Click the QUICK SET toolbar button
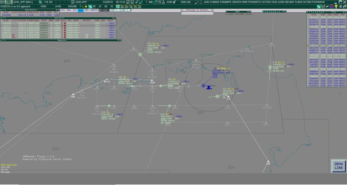 tap(132, 2)
